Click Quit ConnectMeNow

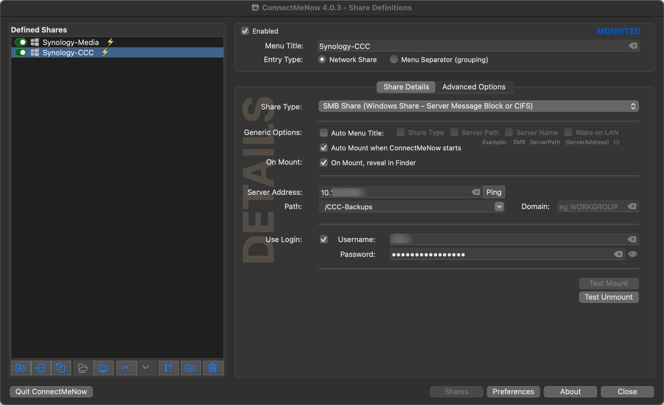tap(51, 392)
